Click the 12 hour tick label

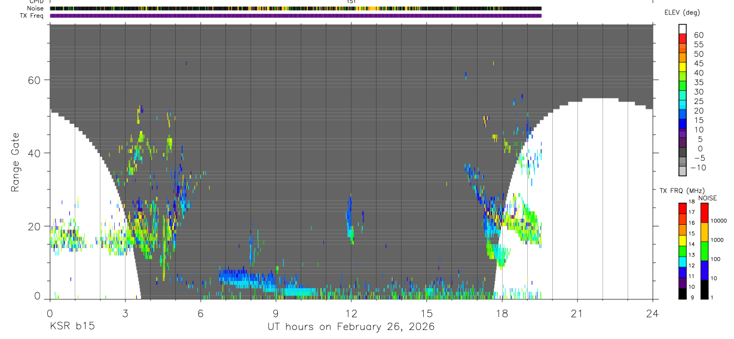click(x=351, y=313)
